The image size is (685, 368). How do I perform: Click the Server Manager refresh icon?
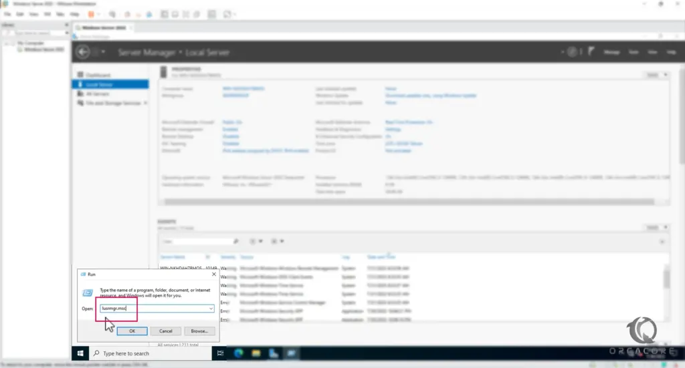pyautogui.click(x=572, y=52)
